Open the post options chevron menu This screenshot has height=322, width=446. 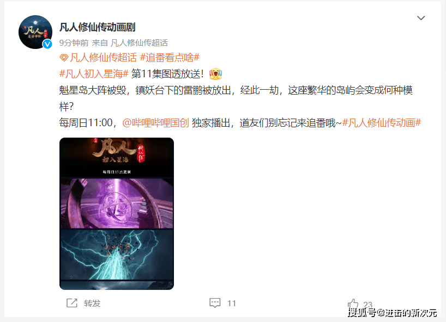coord(421,18)
